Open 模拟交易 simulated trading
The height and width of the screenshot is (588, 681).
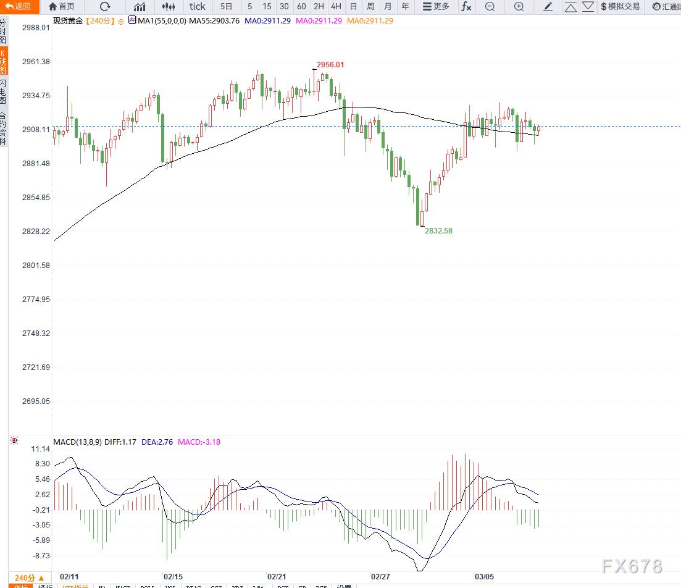click(619, 7)
